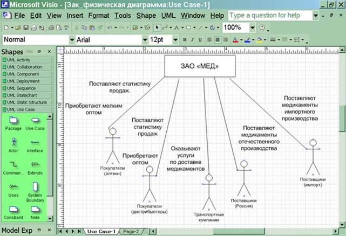
Task: Click the yellow fill color swatch
Action: [x=259, y=40]
